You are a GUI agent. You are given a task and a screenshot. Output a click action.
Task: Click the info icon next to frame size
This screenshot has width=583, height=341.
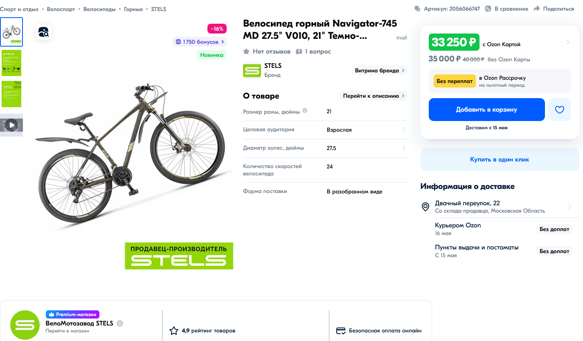click(305, 111)
